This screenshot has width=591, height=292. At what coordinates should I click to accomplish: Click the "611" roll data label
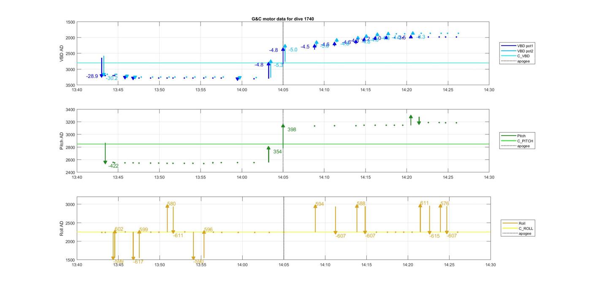tap(424, 203)
